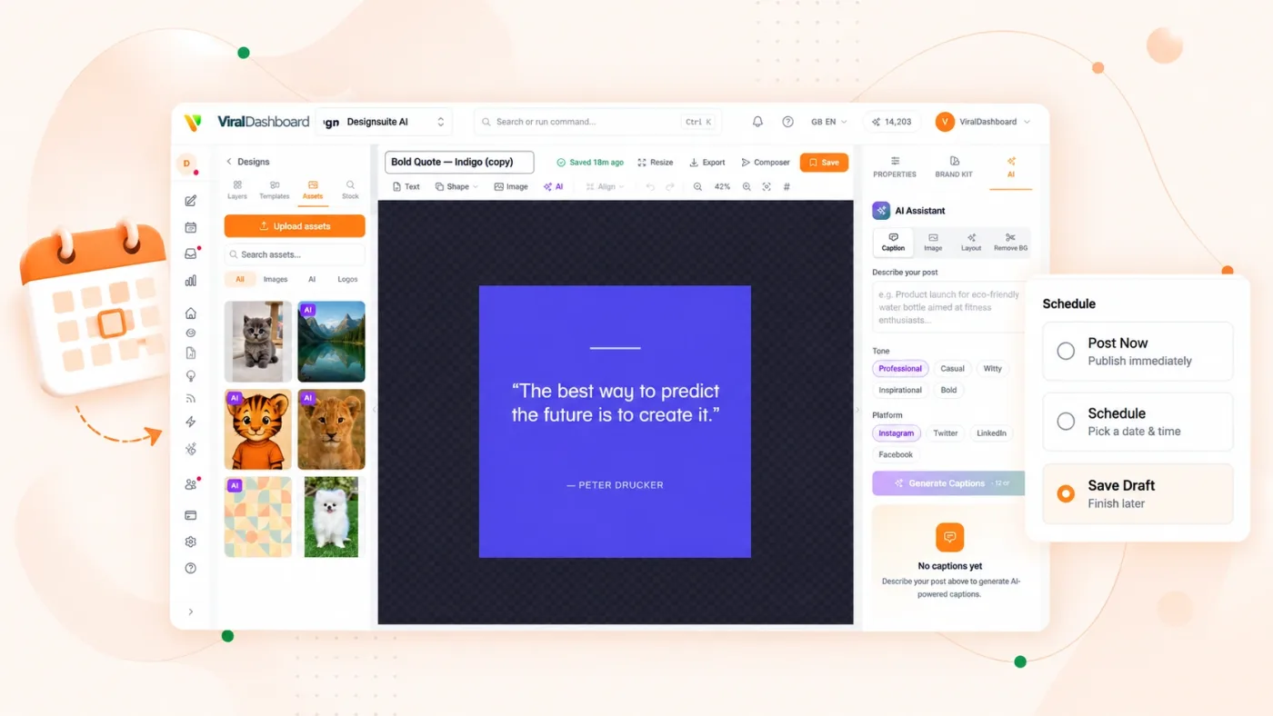Select the LinkedIn platform chip
The height and width of the screenshot is (716, 1273).
coord(991,433)
